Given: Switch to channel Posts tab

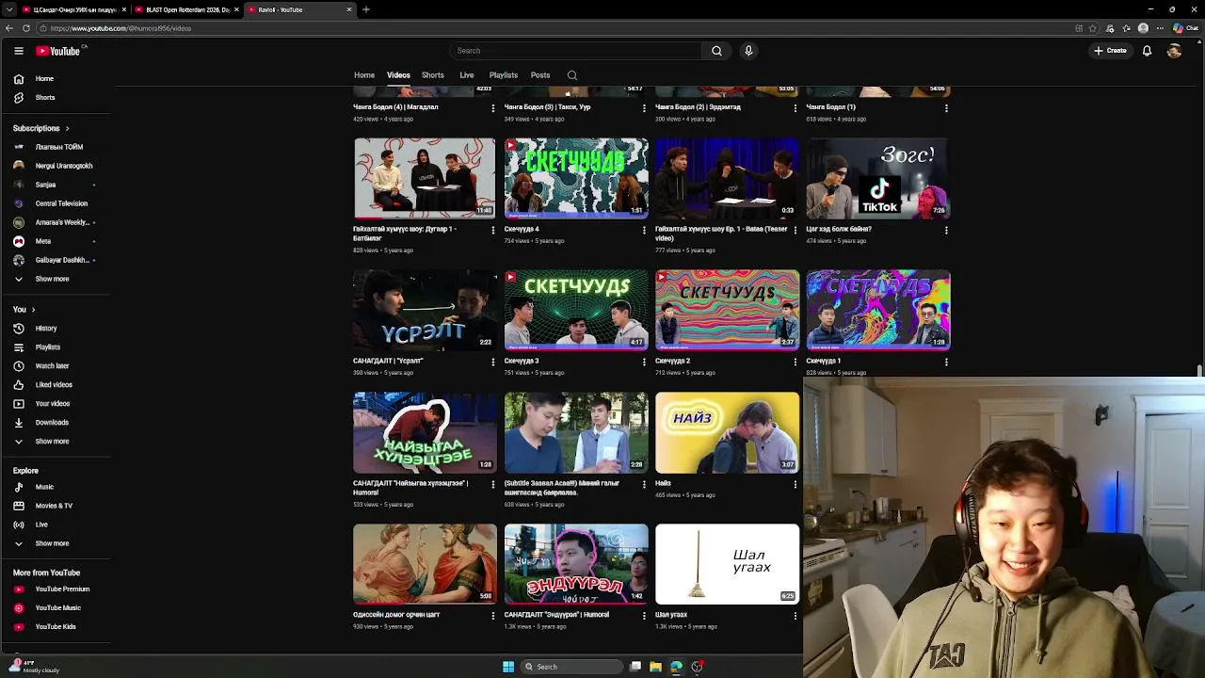Looking at the screenshot, I should pyautogui.click(x=540, y=75).
